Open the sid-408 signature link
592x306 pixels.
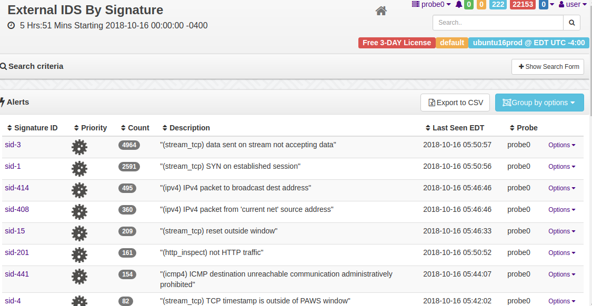17,209
